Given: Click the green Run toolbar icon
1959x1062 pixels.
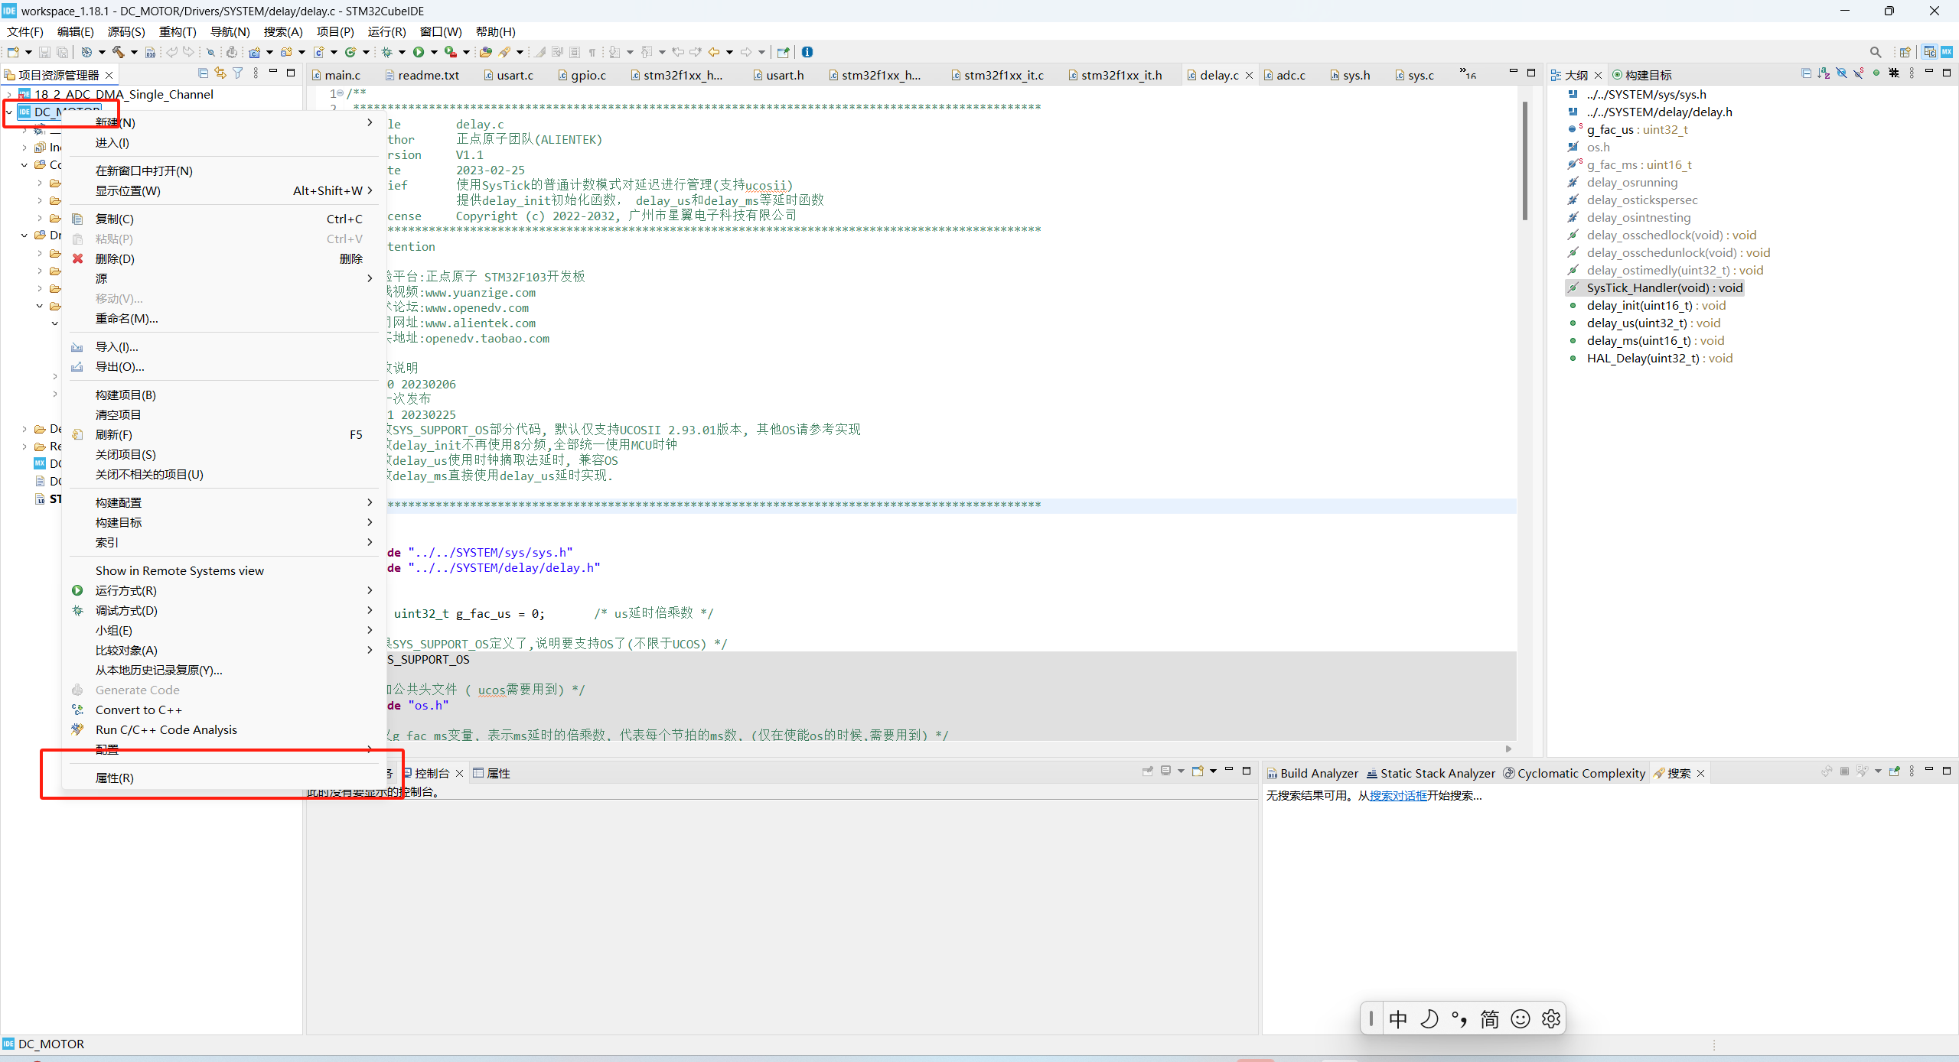Looking at the screenshot, I should pyautogui.click(x=419, y=52).
